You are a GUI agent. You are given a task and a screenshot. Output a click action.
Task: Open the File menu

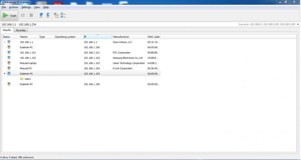[x=4, y=7]
